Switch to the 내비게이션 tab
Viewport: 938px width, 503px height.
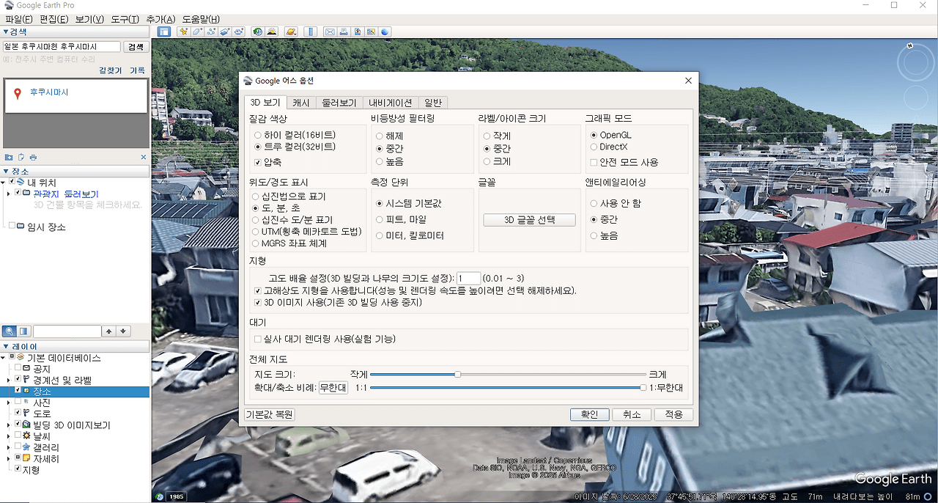[x=391, y=102]
